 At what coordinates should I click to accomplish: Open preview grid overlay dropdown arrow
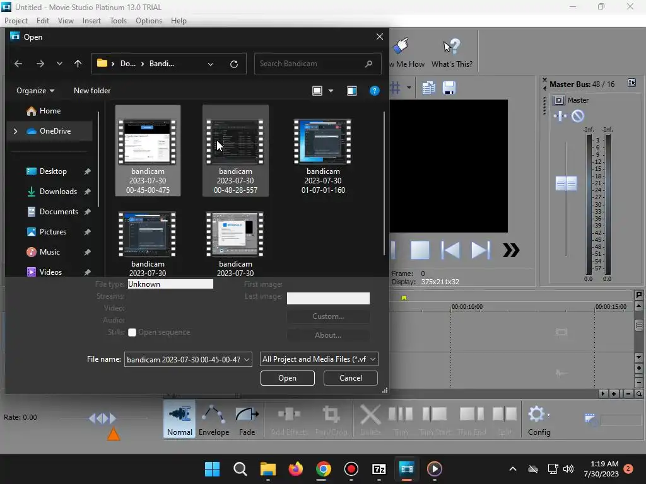tap(409, 88)
